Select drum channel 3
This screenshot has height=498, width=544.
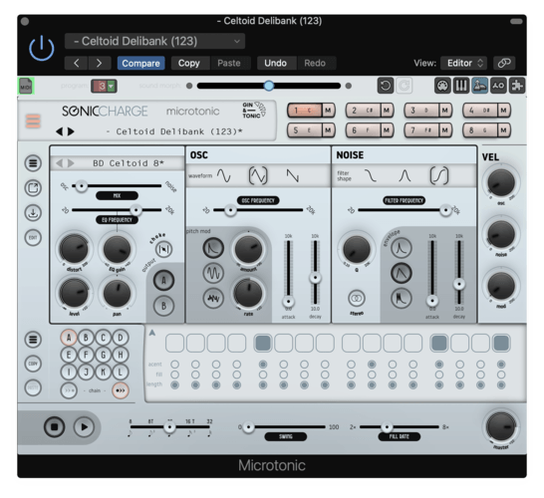click(421, 111)
